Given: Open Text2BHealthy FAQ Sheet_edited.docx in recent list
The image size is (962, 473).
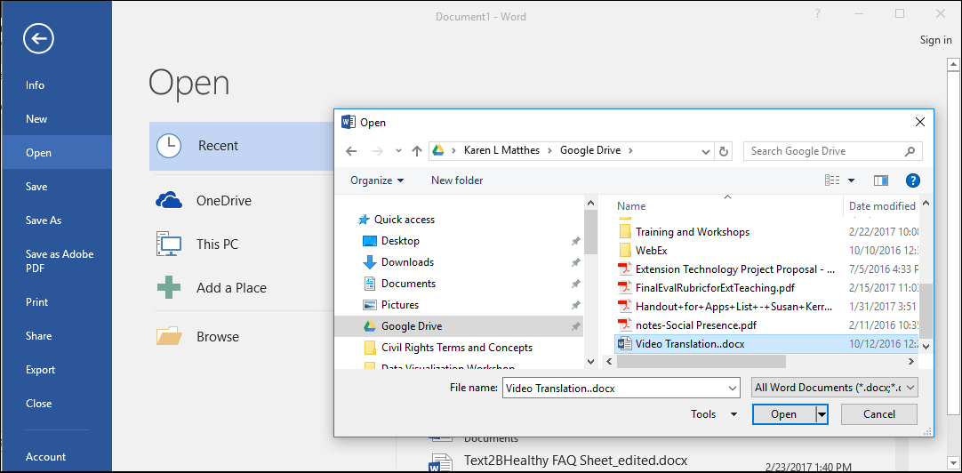Looking at the screenshot, I should pos(575,460).
